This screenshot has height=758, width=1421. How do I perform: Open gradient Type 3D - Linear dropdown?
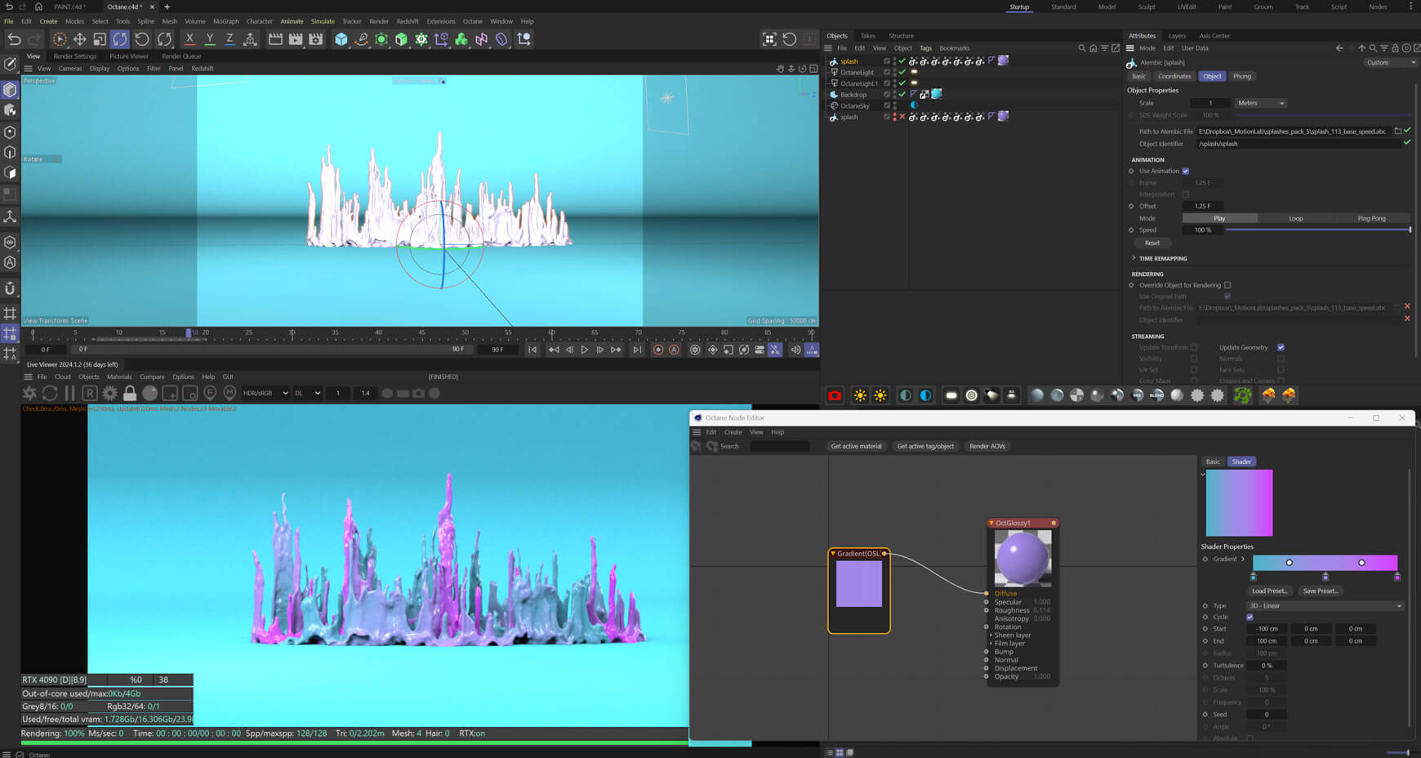pyautogui.click(x=1325, y=605)
